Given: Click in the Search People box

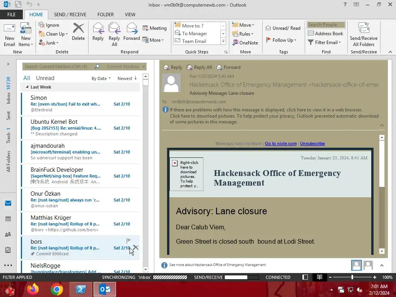Looking at the screenshot, I should pyautogui.click(x=326, y=24).
